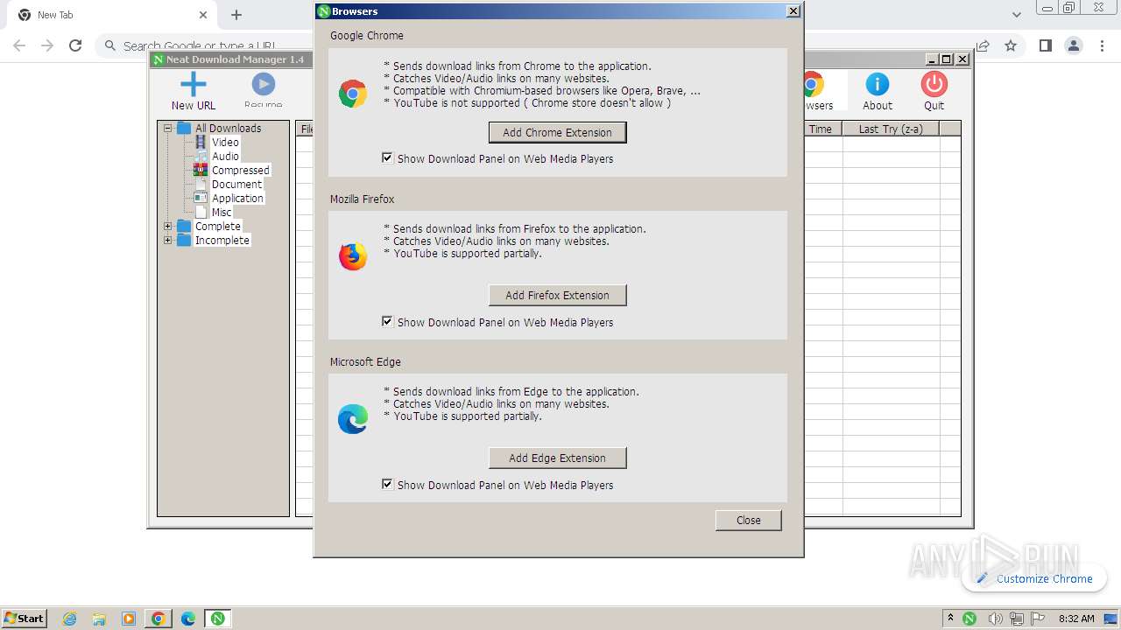This screenshot has width=1121, height=630.
Task: Open Chrome three-dot menu
Action: tap(1101, 45)
